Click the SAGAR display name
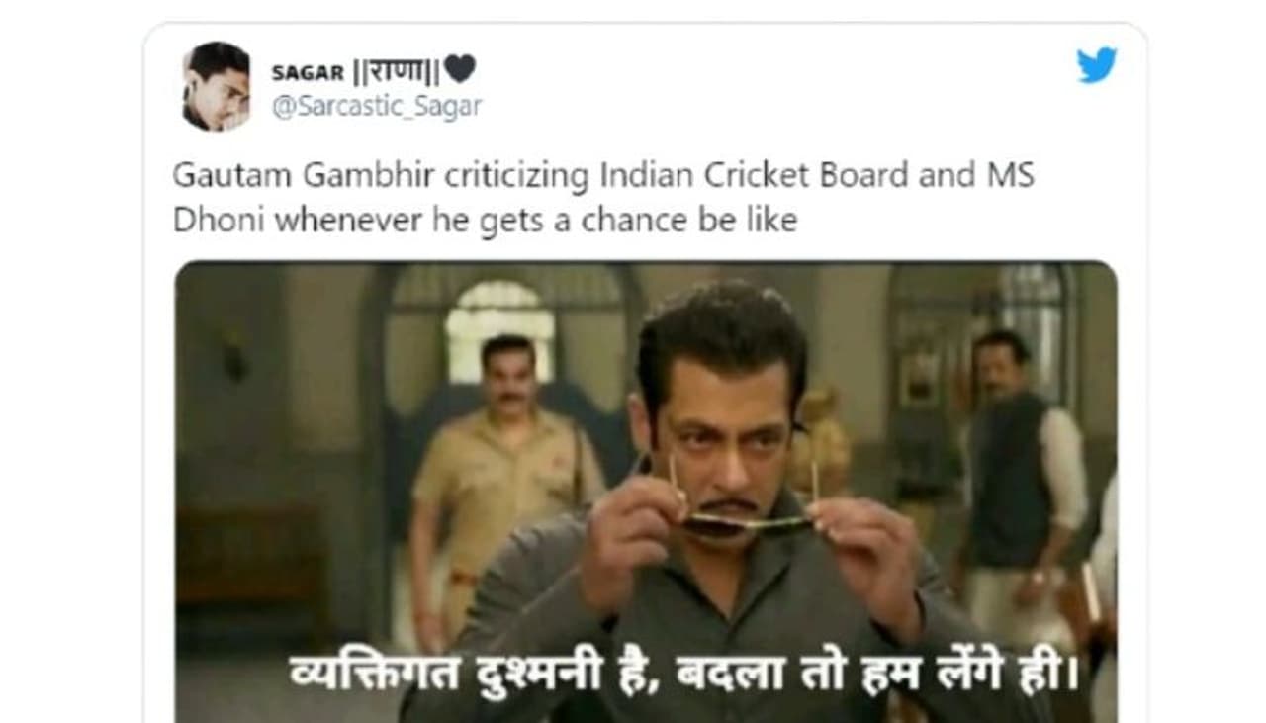Screen dimensions: 1266x723 pos(308,73)
